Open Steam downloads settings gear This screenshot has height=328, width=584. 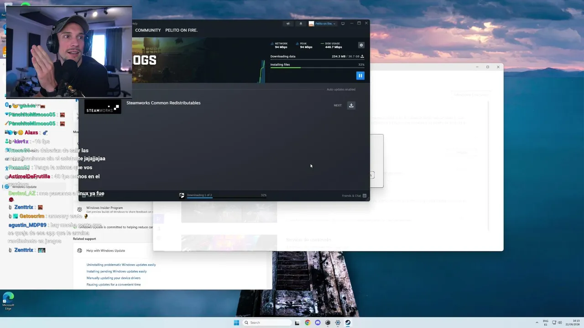(361, 45)
